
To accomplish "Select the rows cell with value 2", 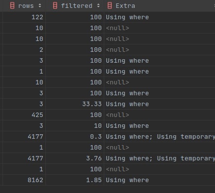I will pos(24,50).
